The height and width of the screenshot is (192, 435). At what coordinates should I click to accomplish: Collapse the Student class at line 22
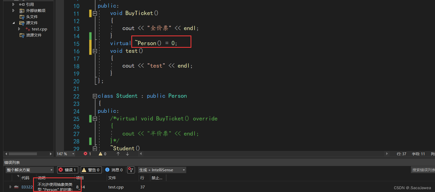click(95, 96)
